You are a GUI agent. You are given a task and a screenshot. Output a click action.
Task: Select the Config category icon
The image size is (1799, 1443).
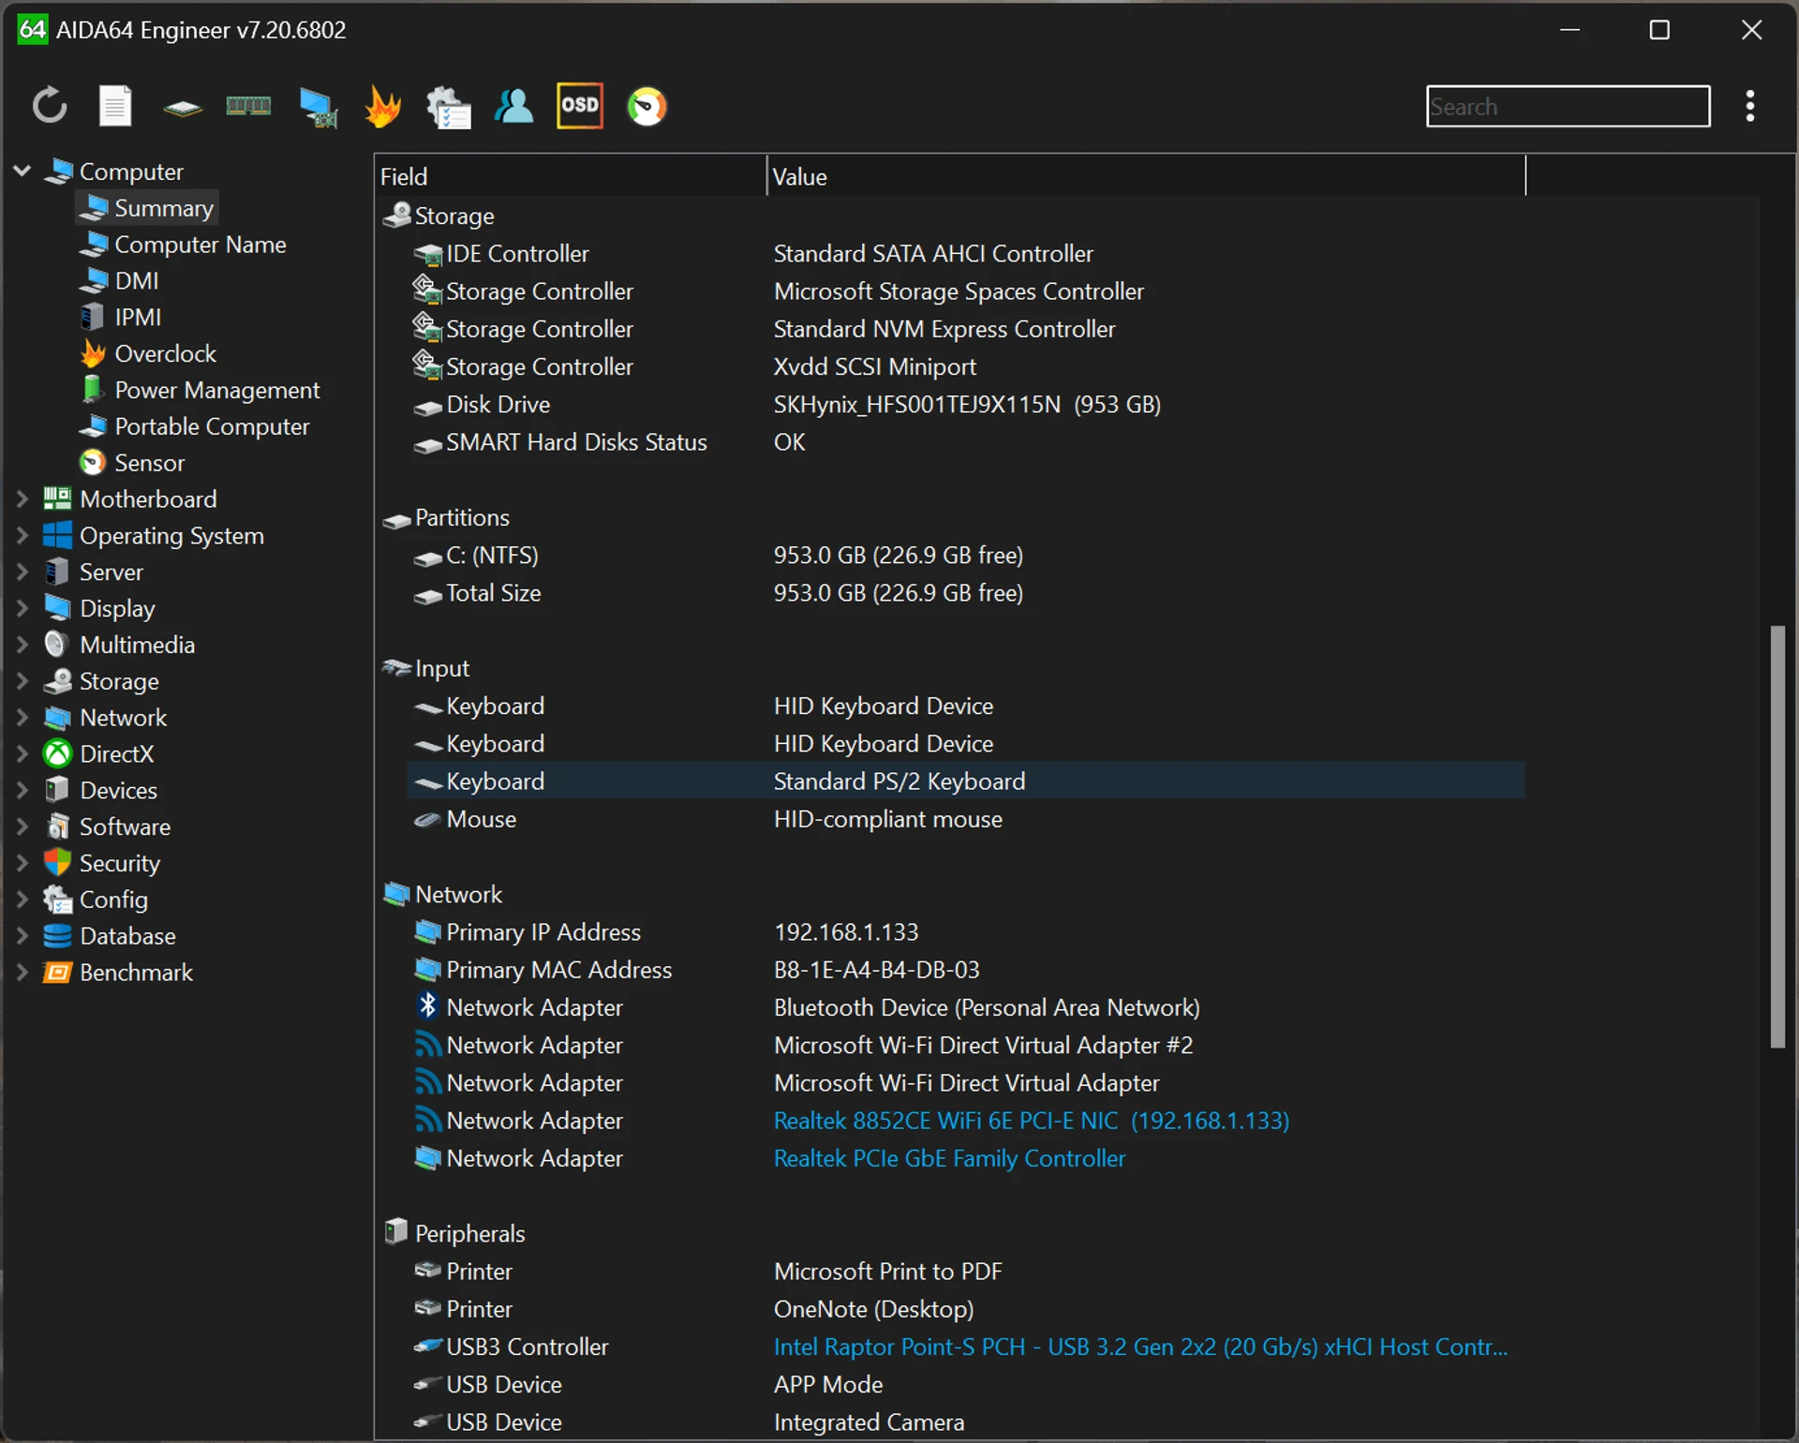pyautogui.click(x=57, y=900)
